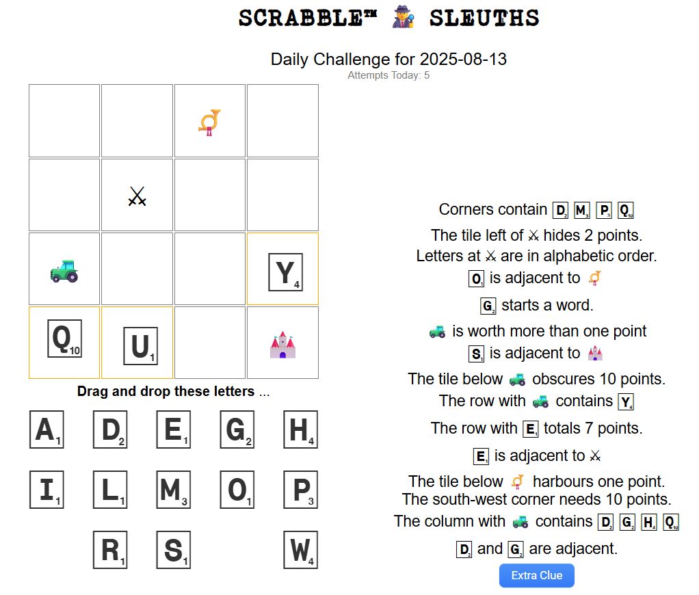This screenshot has height=595, width=699.
Task: Click the castle icon grid cell
Action: tap(282, 343)
